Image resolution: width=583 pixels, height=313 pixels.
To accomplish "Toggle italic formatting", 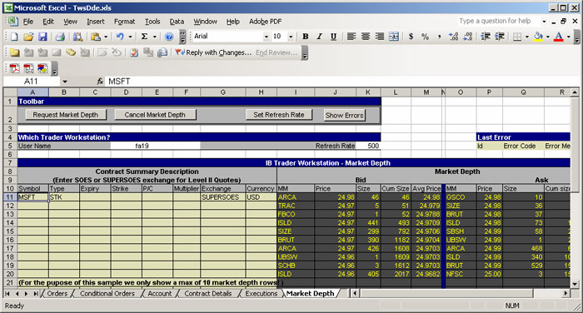I will tap(319, 37).
